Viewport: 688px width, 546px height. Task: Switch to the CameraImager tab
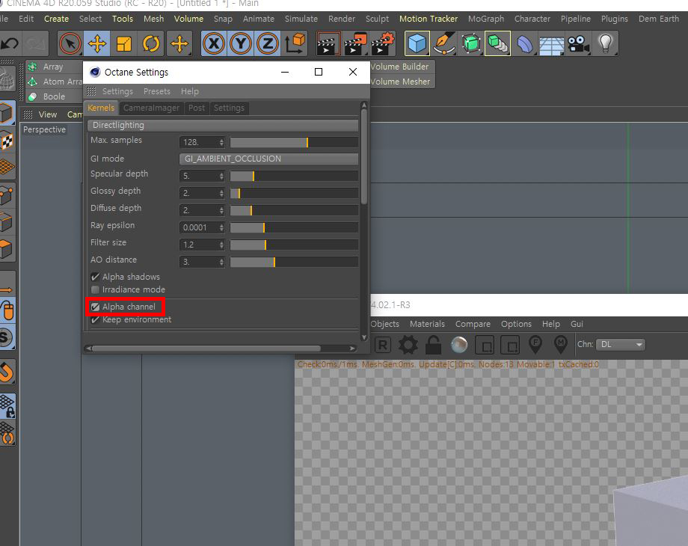(151, 108)
